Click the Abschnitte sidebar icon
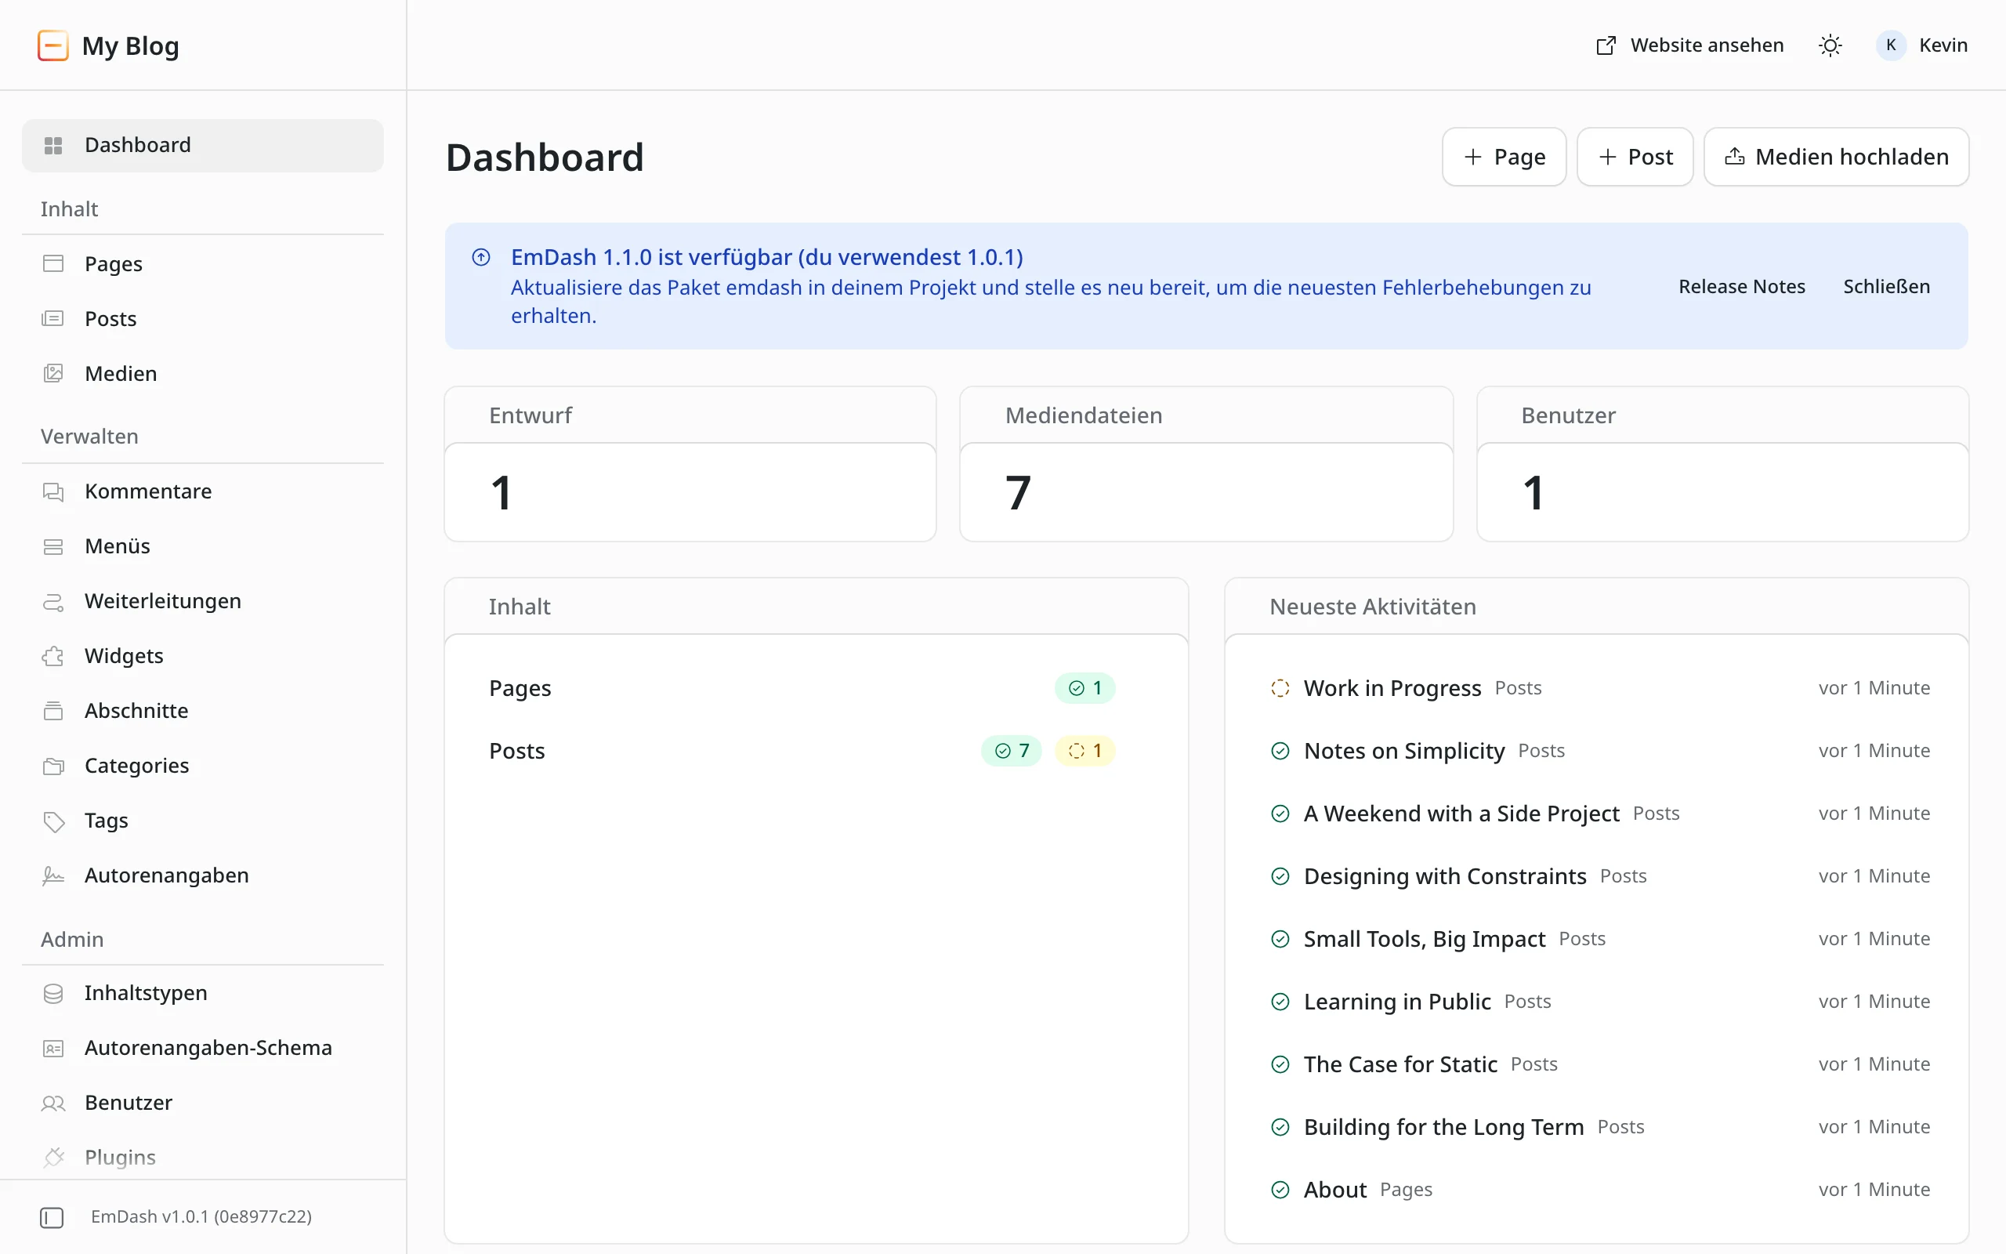Screen dimensions: 2006x1254 [x=53, y=711]
